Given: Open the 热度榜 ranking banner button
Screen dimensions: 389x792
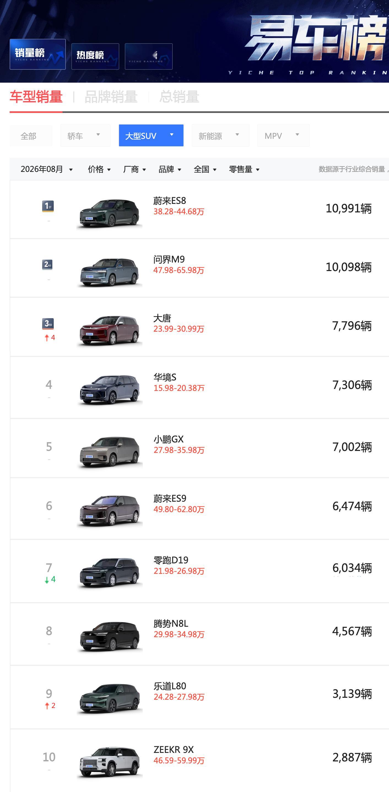Looking at the screenshot, I should point(95,56).
